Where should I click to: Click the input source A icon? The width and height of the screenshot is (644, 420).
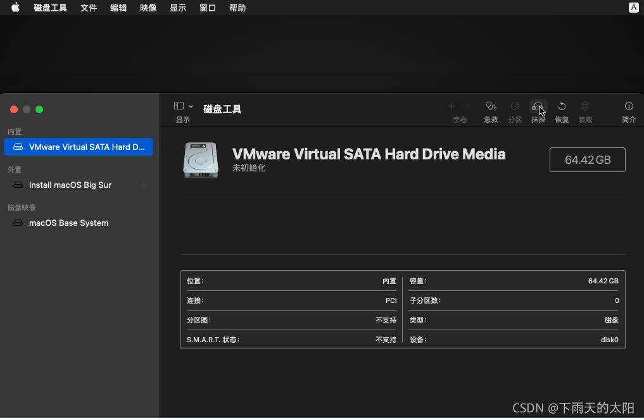pyautogui.click(x=633, y=8)
